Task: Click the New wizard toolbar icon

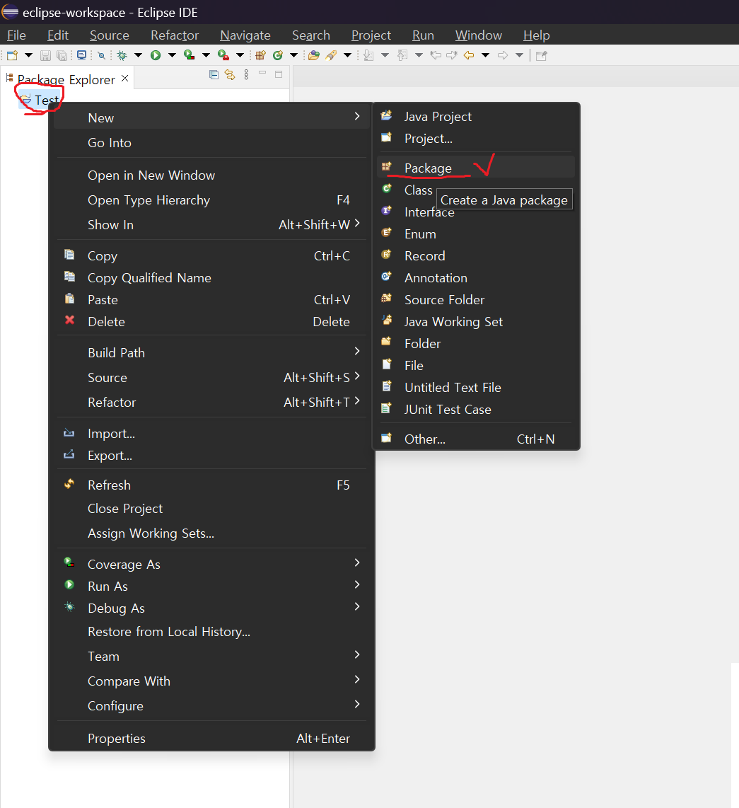Action: (x=12, y=55)
